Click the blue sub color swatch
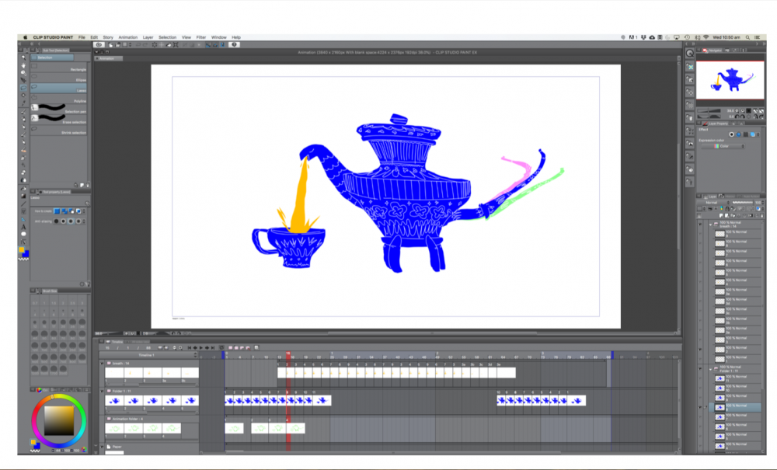Image resolution: width=777 pixels, height=470 pixels. pos(25,253)
